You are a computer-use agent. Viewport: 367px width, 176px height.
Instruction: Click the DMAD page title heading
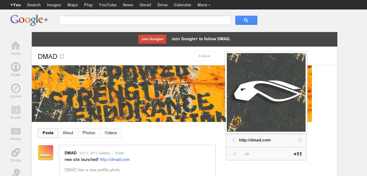coord(48,57)
